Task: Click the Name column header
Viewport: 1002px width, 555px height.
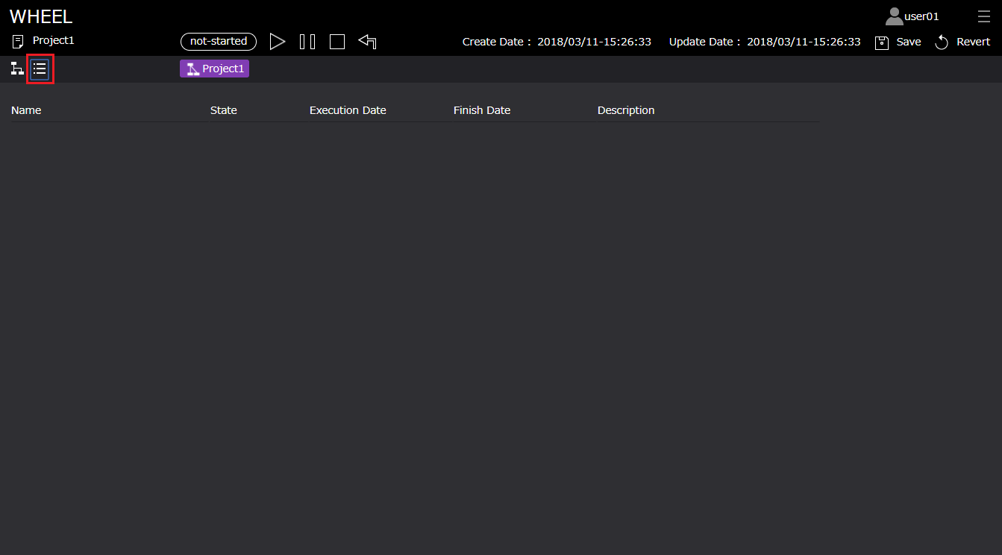Action: click(26, 110)
